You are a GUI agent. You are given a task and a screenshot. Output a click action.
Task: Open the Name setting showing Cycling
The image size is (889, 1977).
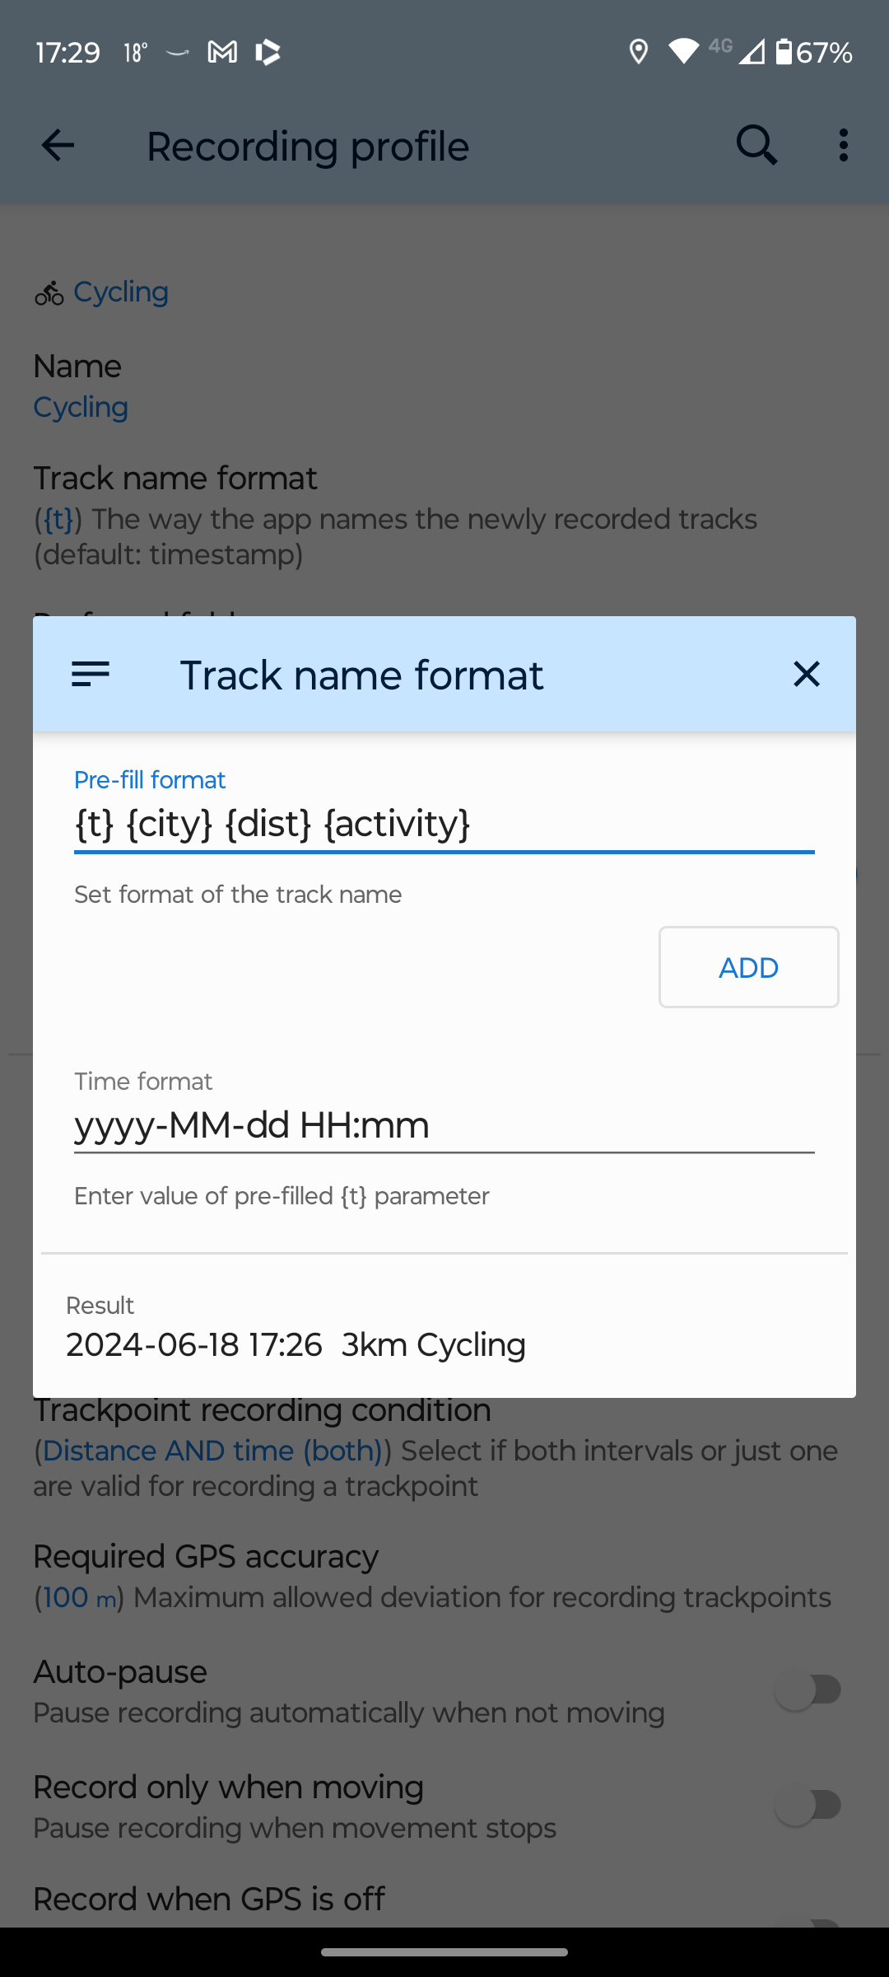81,386
